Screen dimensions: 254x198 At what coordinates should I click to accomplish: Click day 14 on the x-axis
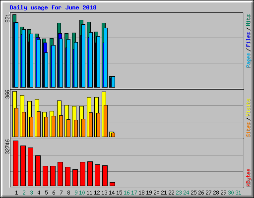point(112,193)
